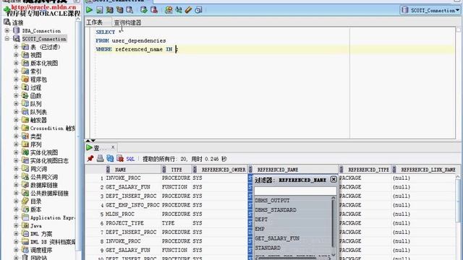Click the SQL History icon
Screen dimensions: 463x260
pyautogui.click(x=198, y=9)
